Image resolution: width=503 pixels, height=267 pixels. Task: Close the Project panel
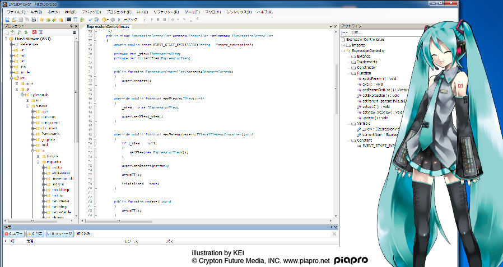(x=76, y=26)
